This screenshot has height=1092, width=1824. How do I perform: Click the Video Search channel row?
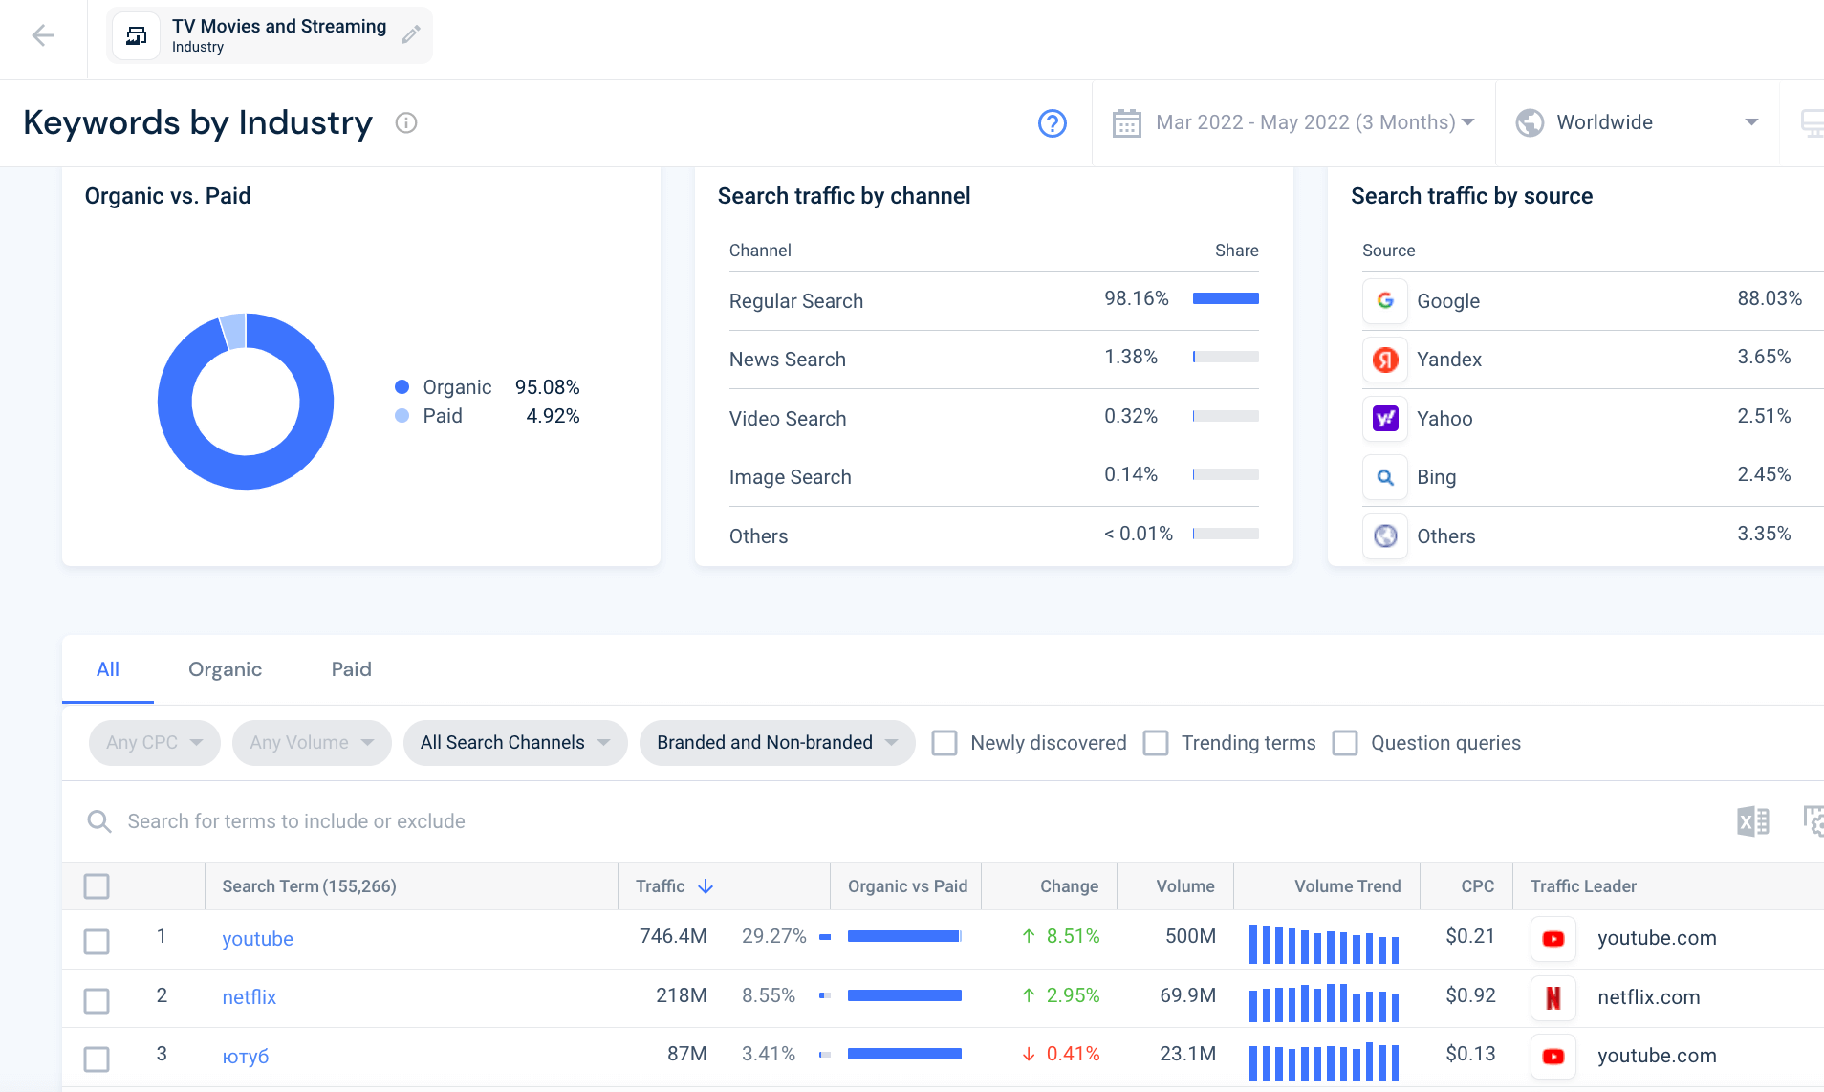point(993,419)
